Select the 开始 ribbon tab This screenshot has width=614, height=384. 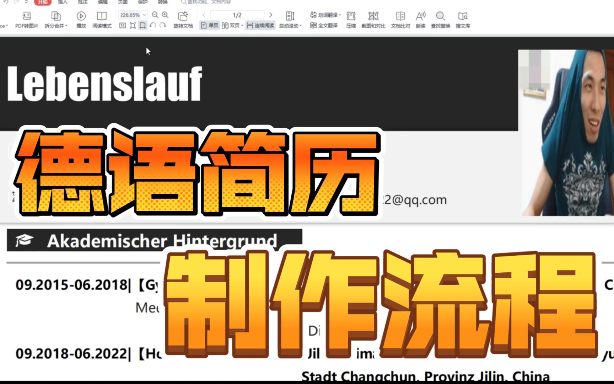pos(43,2)
